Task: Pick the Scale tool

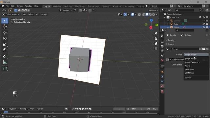Action: click(x=5, y=44)
